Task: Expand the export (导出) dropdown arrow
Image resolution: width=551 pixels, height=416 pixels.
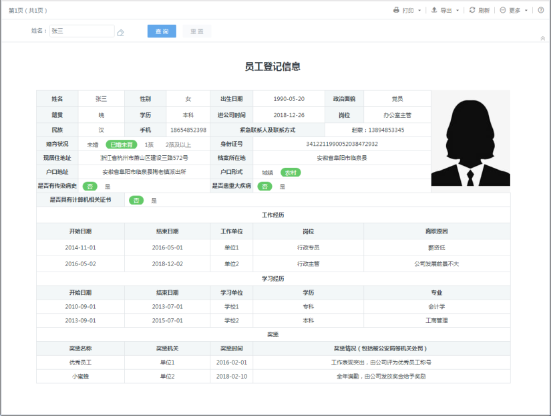Action: pyautogui.click(x=457, y=11)
